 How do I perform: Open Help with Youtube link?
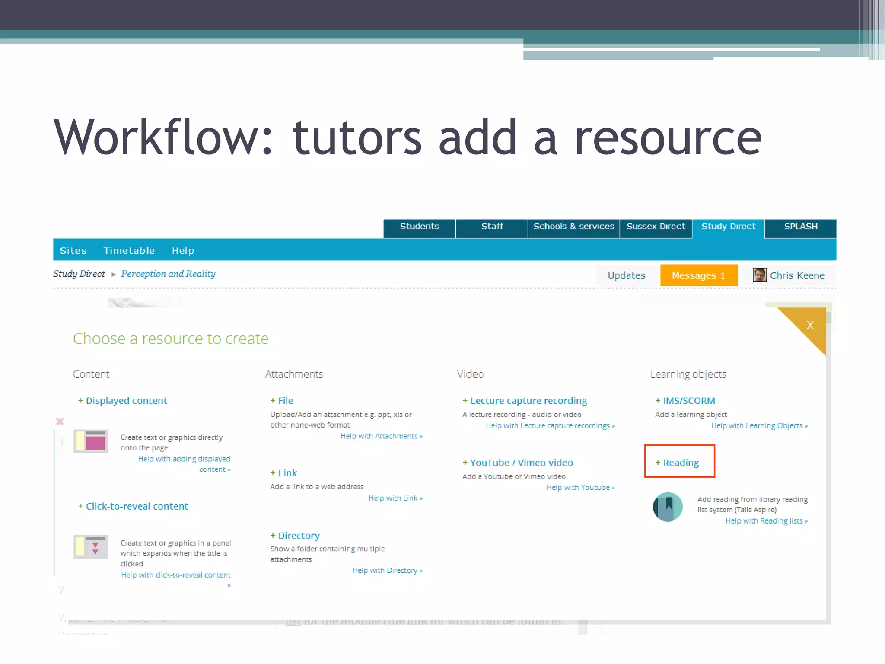tap(580, 488)
